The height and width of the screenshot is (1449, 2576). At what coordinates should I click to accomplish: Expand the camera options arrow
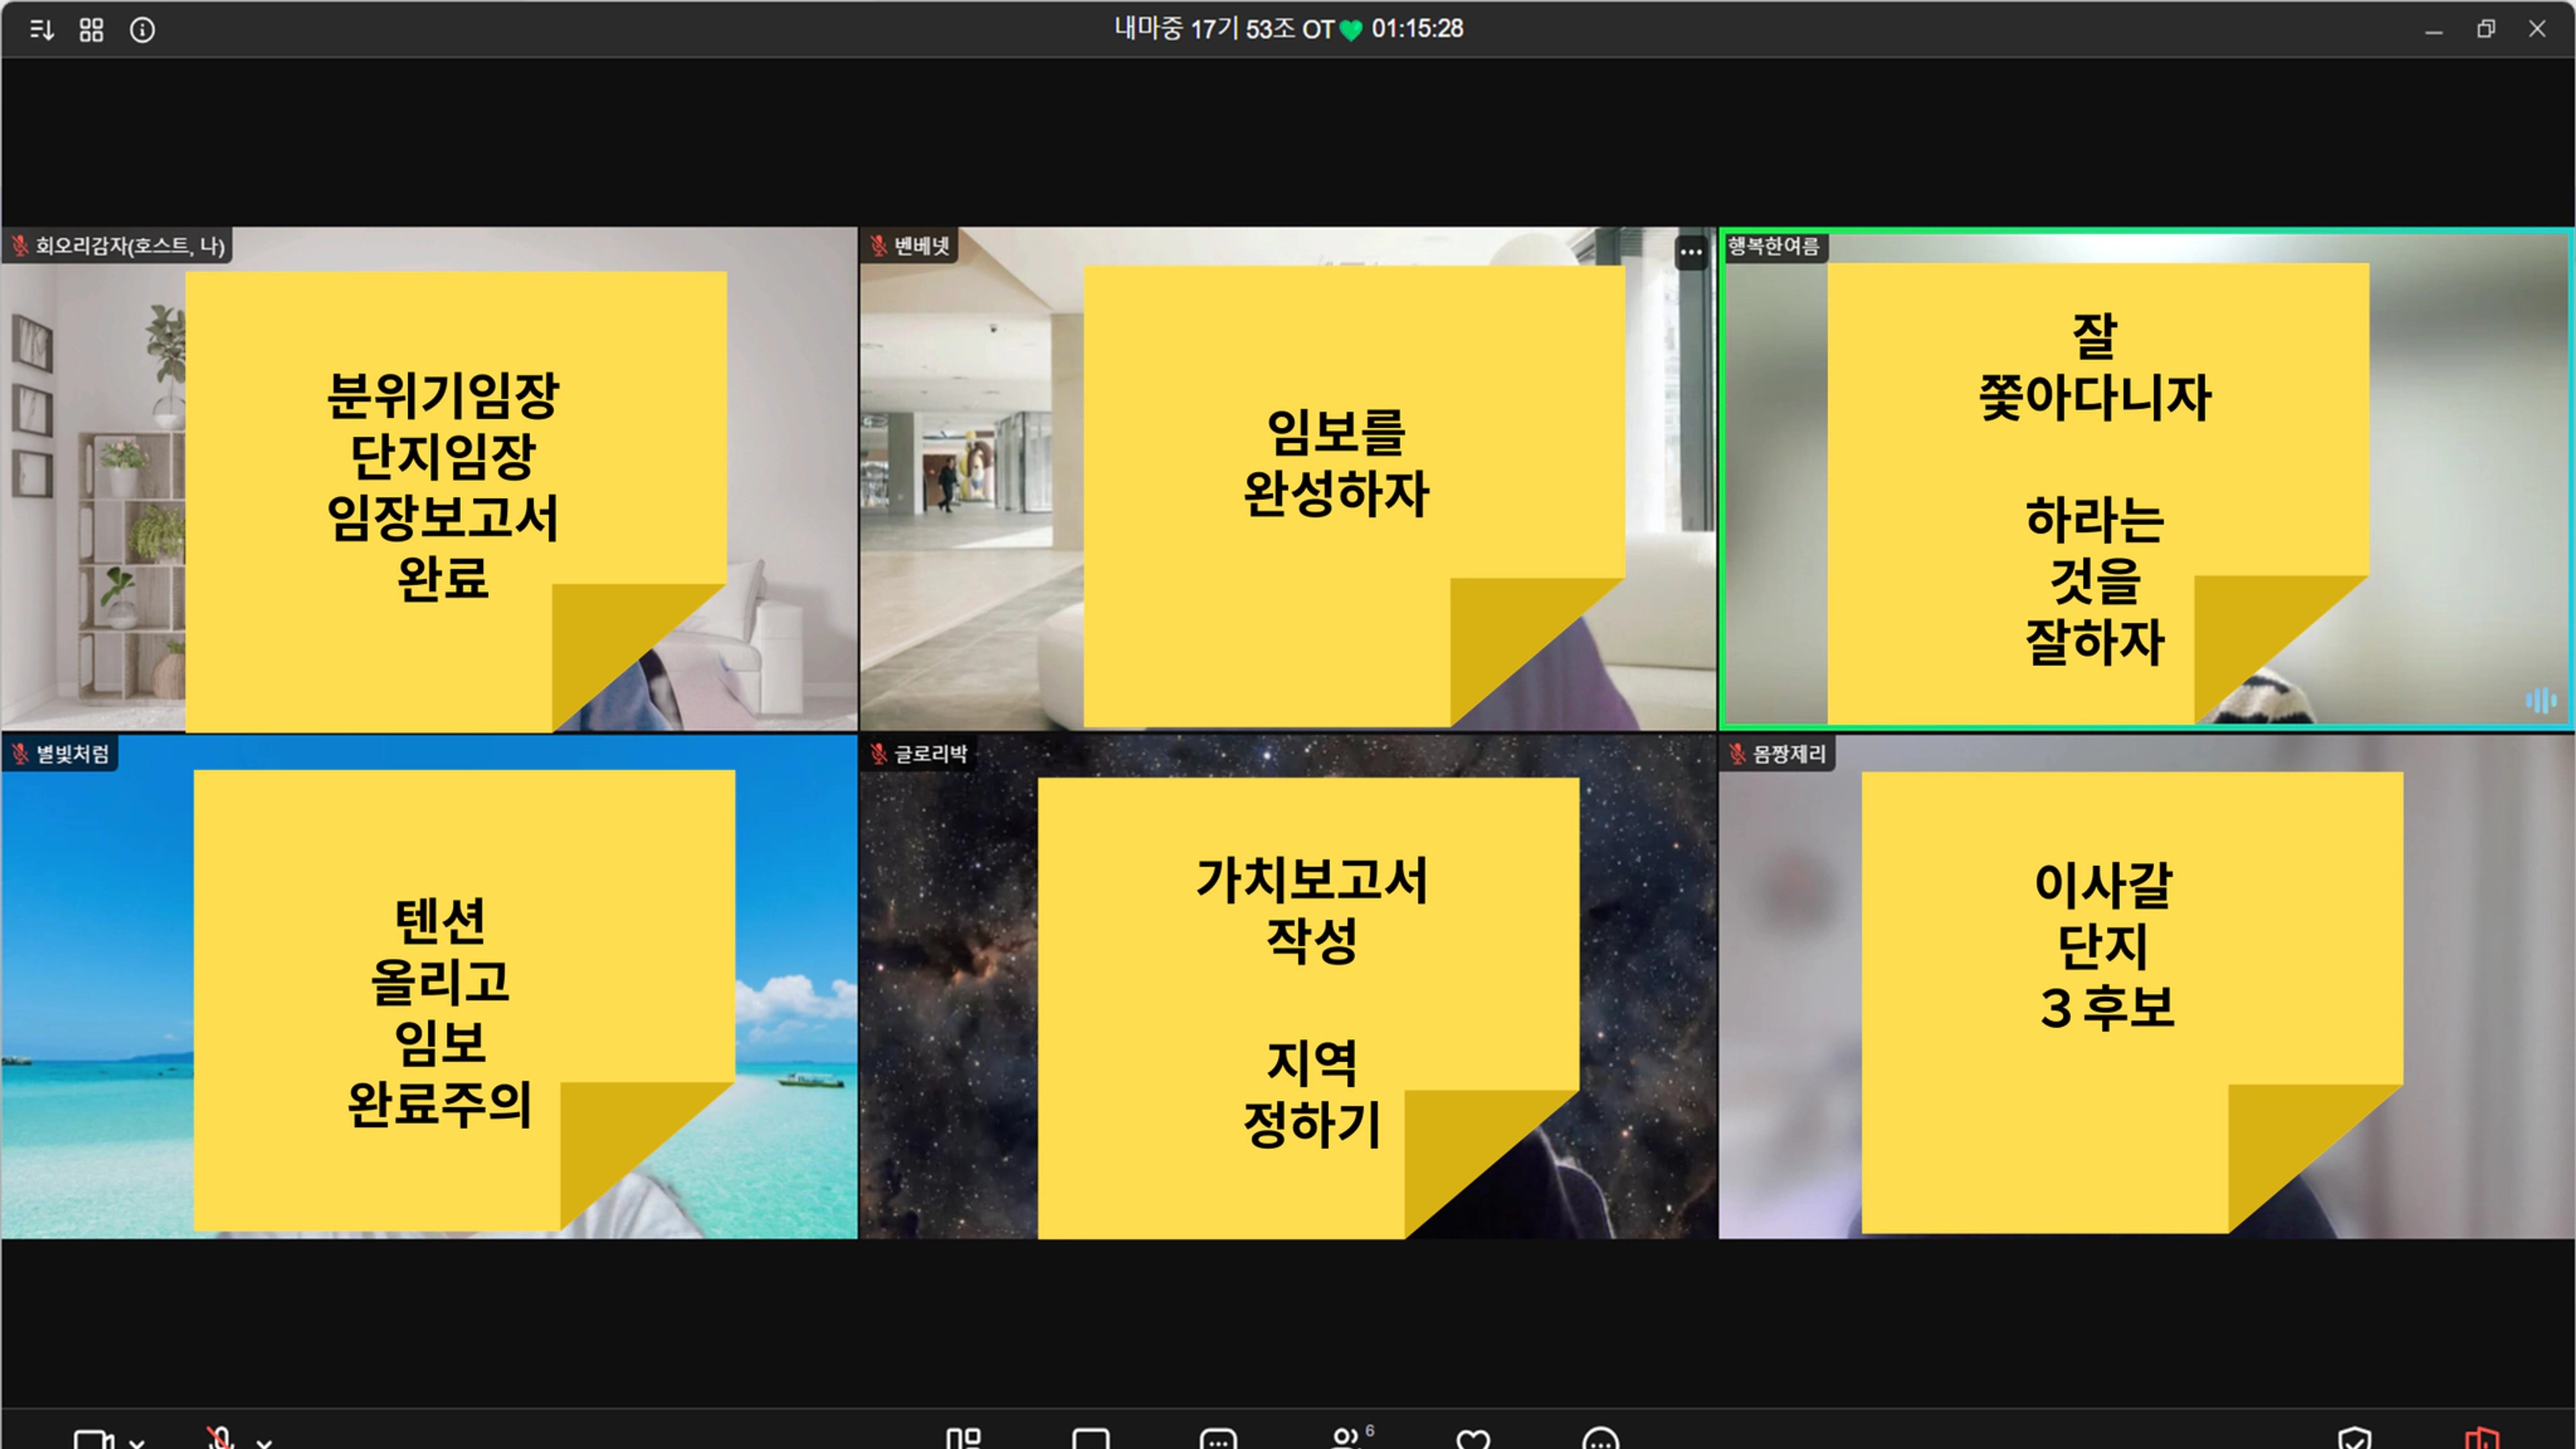click(137, 1442)
